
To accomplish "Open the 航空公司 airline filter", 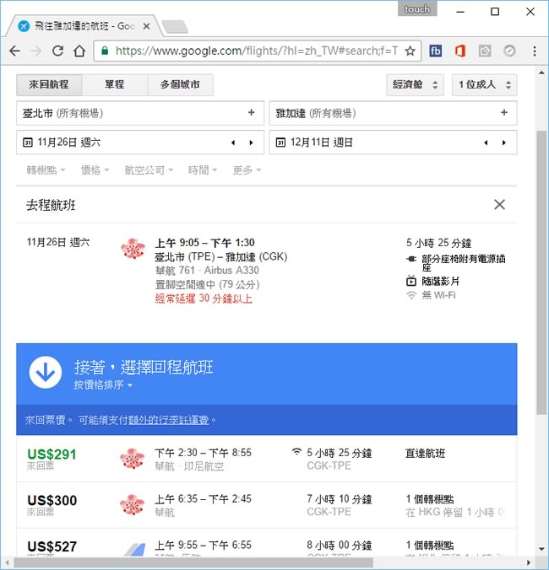I will [149, 170].
